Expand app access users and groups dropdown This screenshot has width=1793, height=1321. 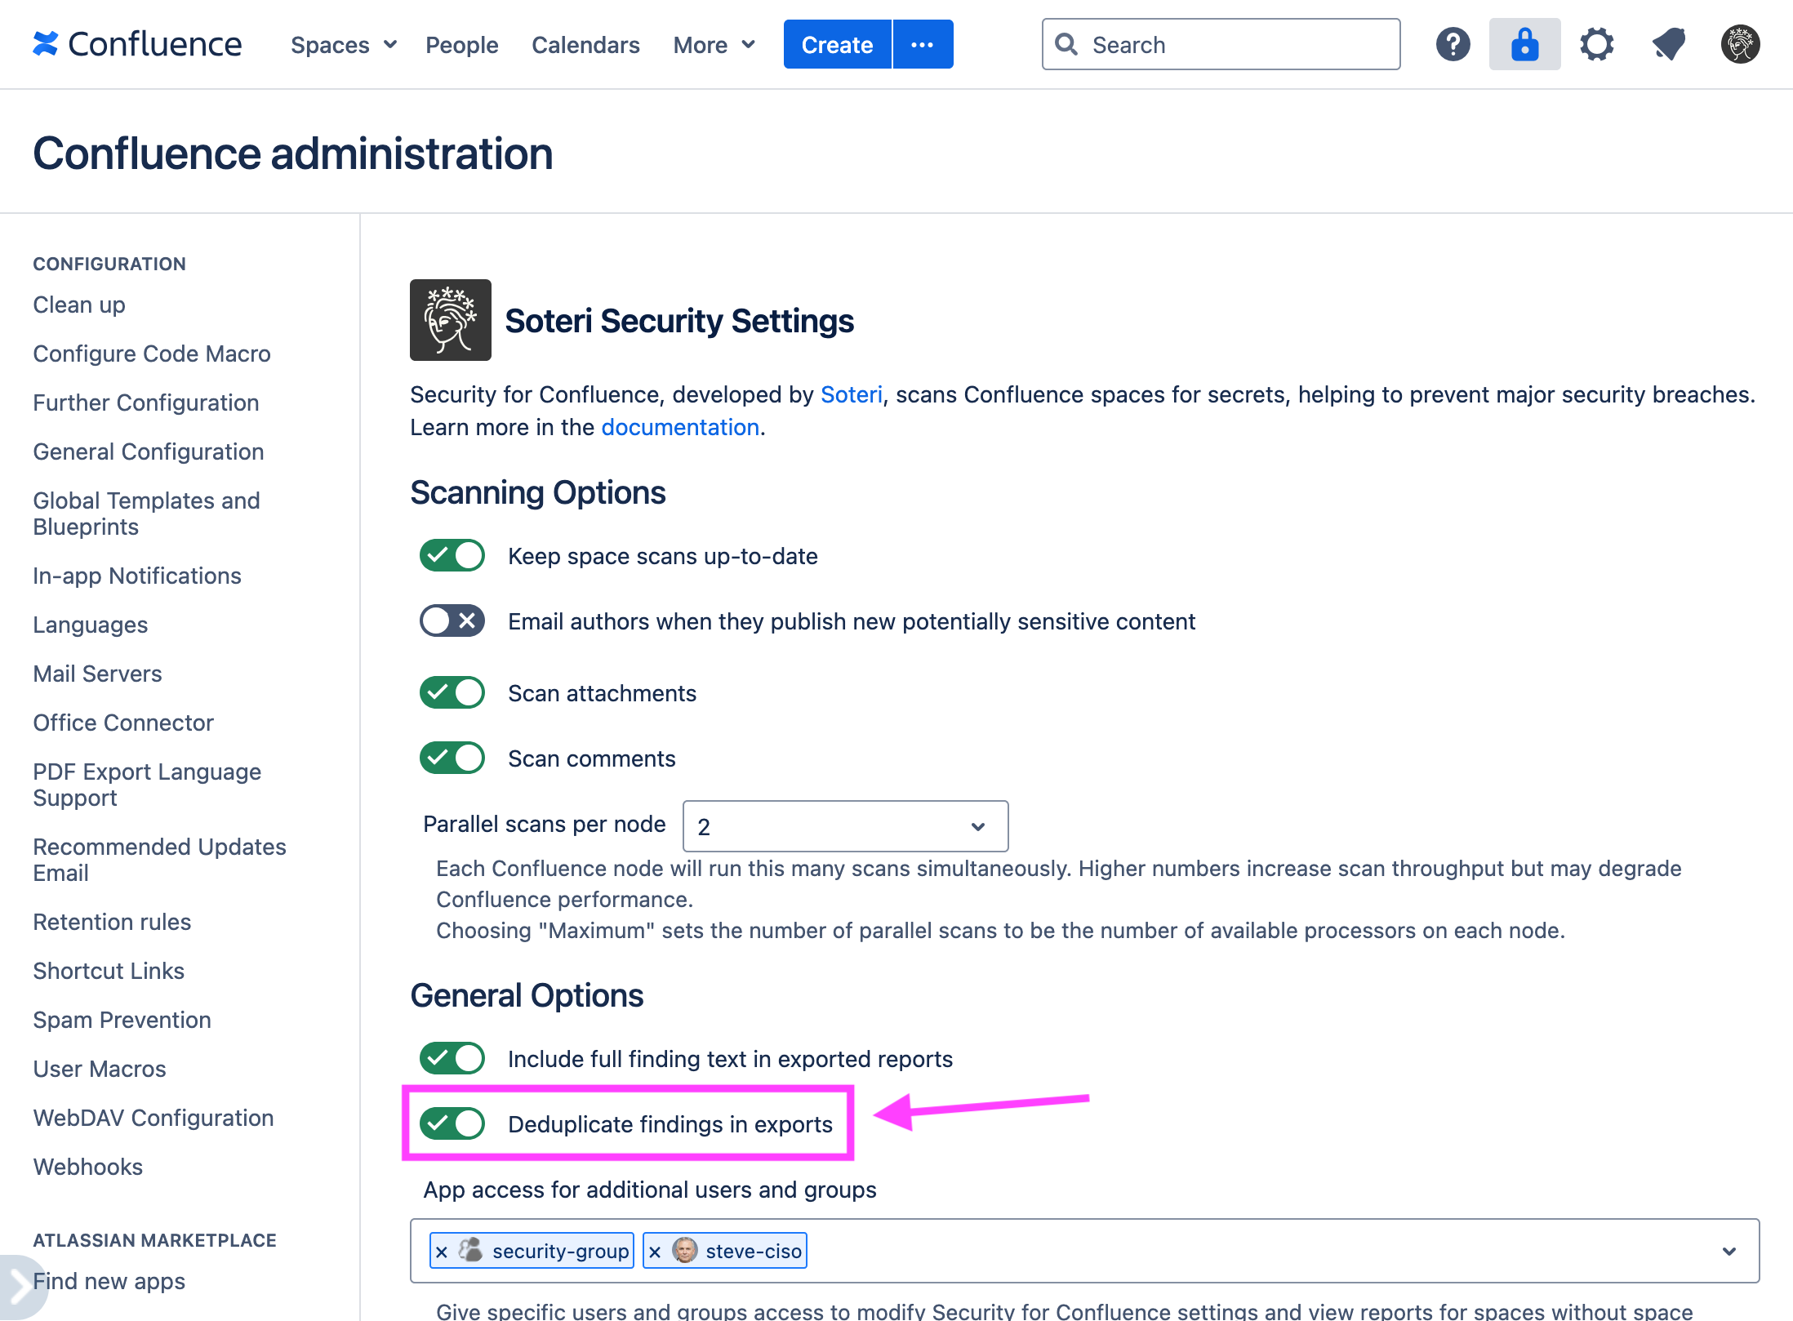tap(1728, 1252)
